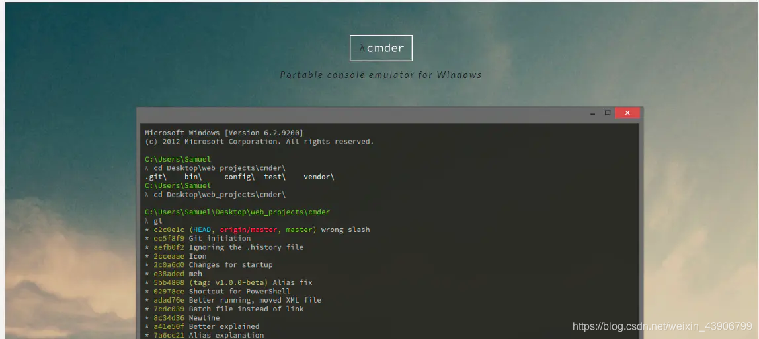759x339 pixels.
Task: Select the 'config\' directory entry
Action: tap(239, 177)
